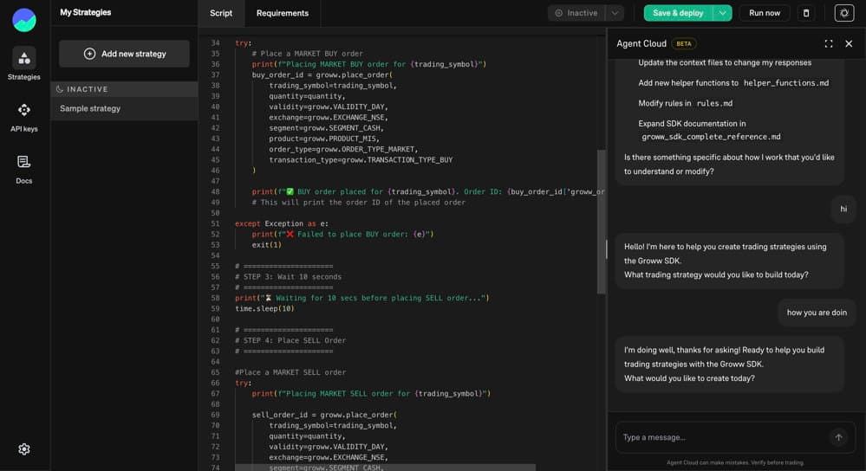Send the message using the arrow button
866x471 pixels.
(838, 437)
